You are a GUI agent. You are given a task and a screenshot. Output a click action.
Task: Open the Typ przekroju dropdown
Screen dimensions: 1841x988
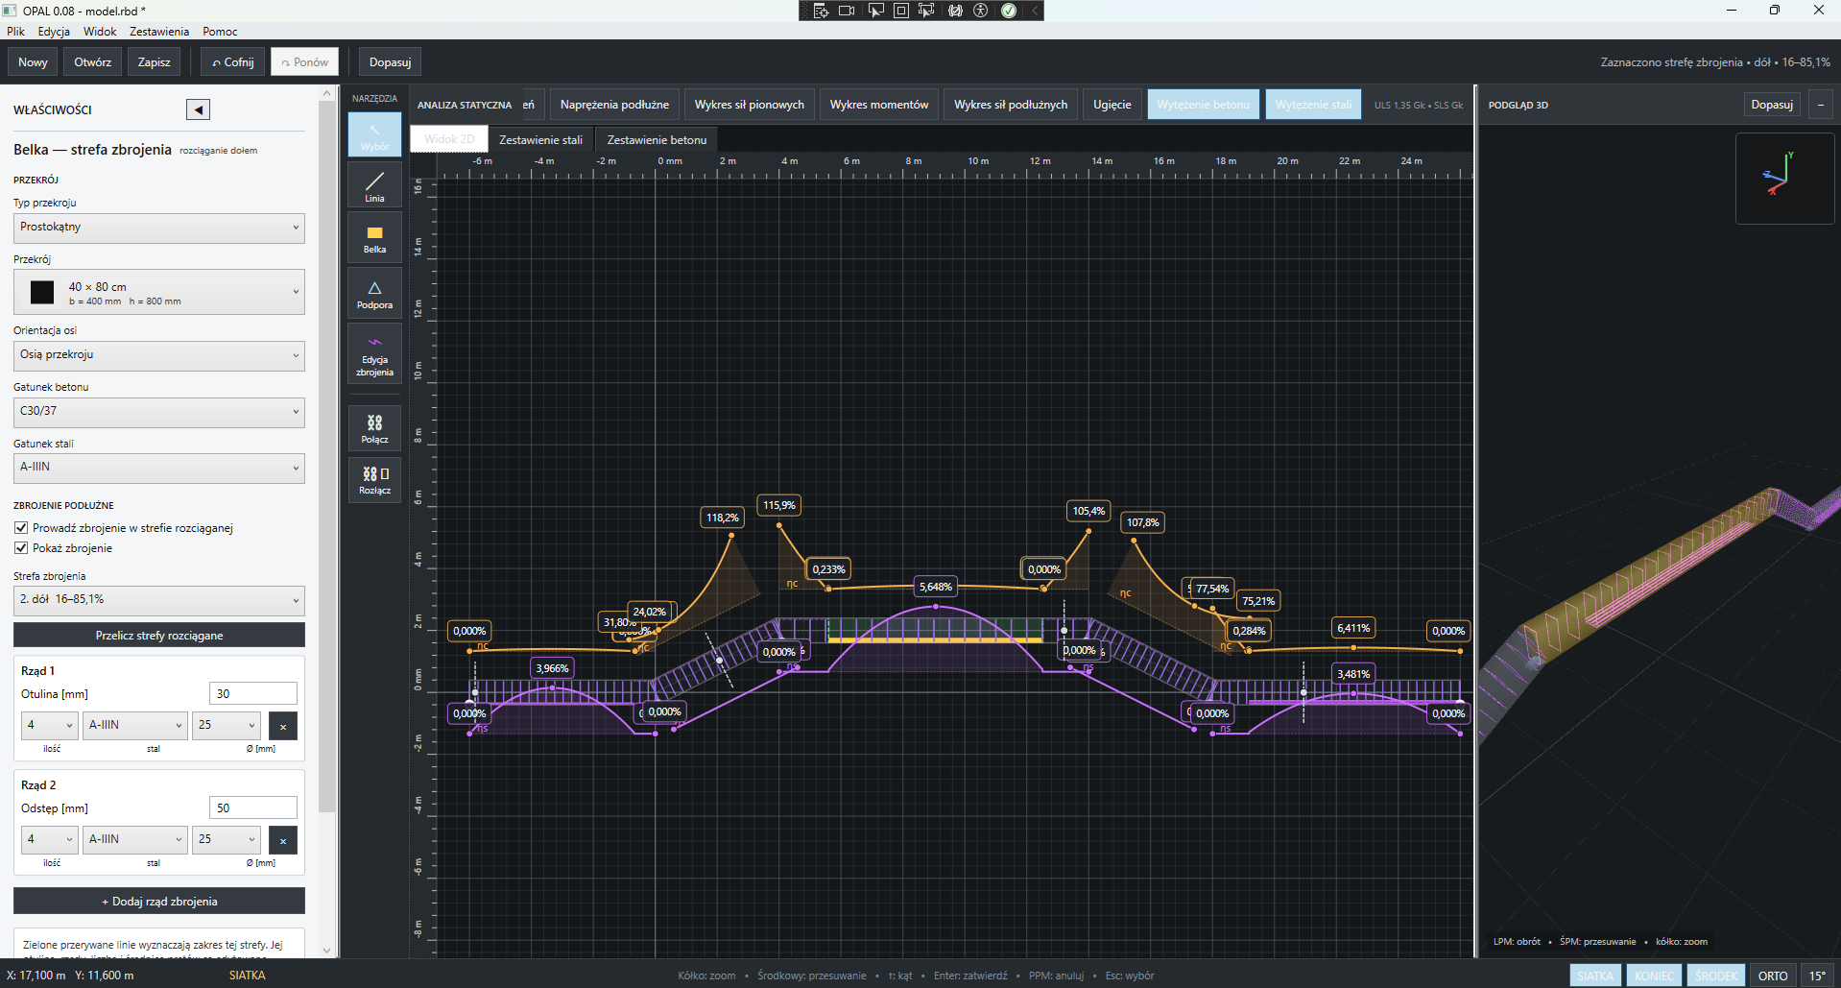coord(159,228)
